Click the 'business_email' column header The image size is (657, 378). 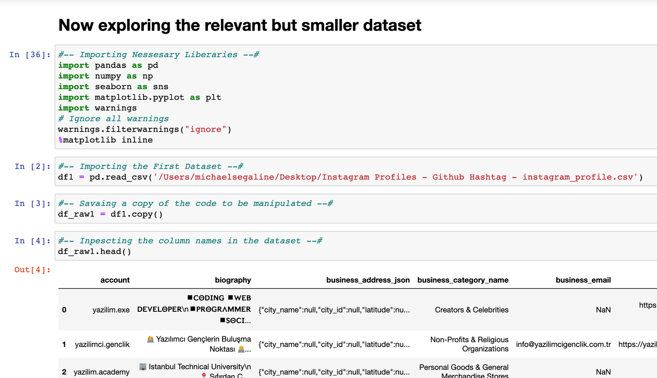pos(583,280)
